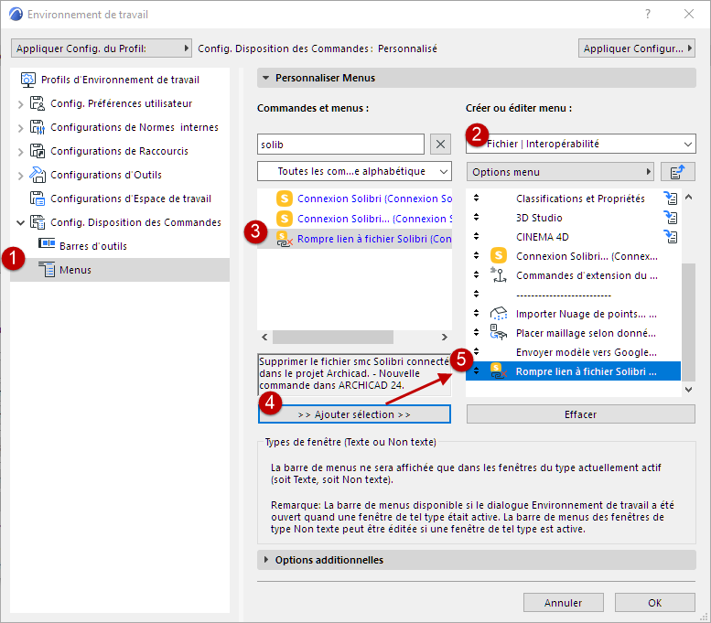Image resolution: width=711 pixels, height=623 pixels.
Task: Collapse the Personnaliser Menus section
Action: tap(265, 78)
